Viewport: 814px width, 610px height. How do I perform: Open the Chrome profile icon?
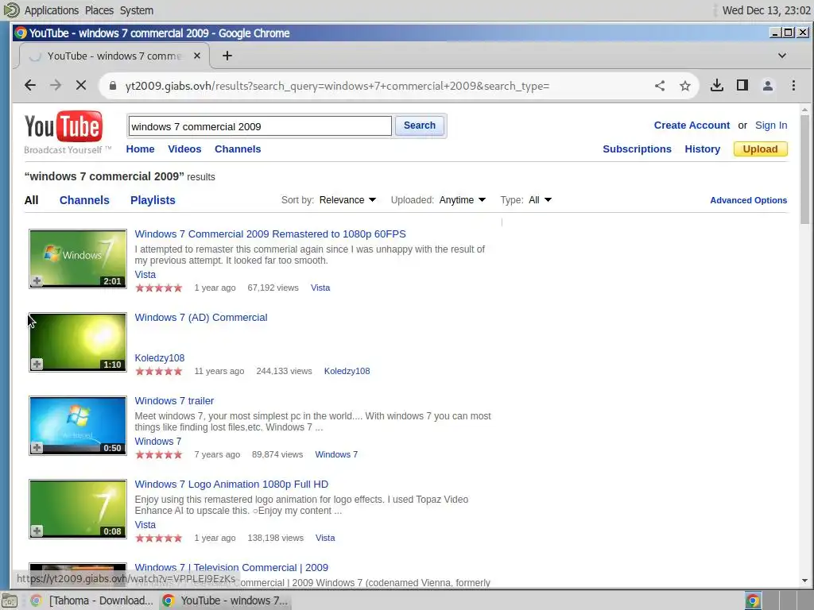[x=768, y=86]
